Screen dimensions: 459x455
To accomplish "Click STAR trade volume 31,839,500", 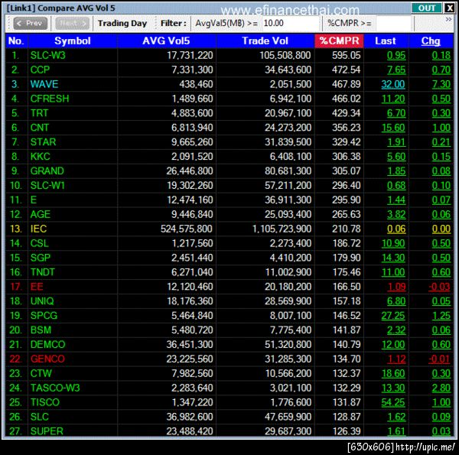I will coord(288,142).
